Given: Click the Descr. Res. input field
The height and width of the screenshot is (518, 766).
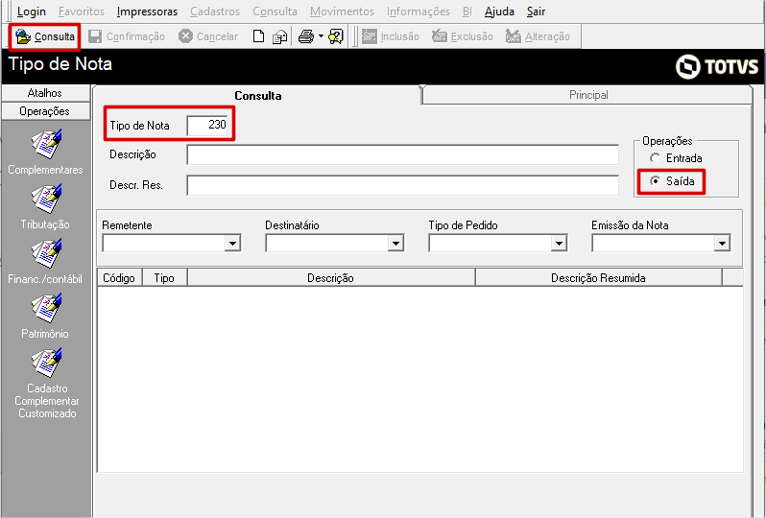Looking at the screenshot, I should pos(403,185).
